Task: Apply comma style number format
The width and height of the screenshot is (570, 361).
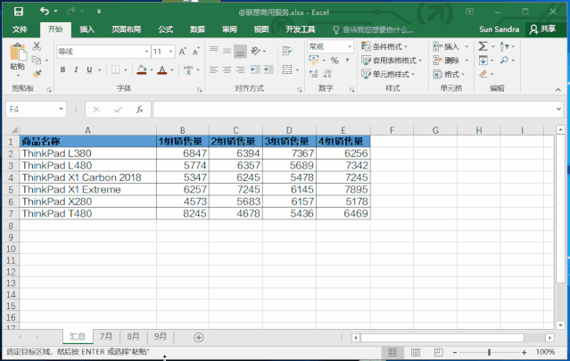Action: point(347,61)
